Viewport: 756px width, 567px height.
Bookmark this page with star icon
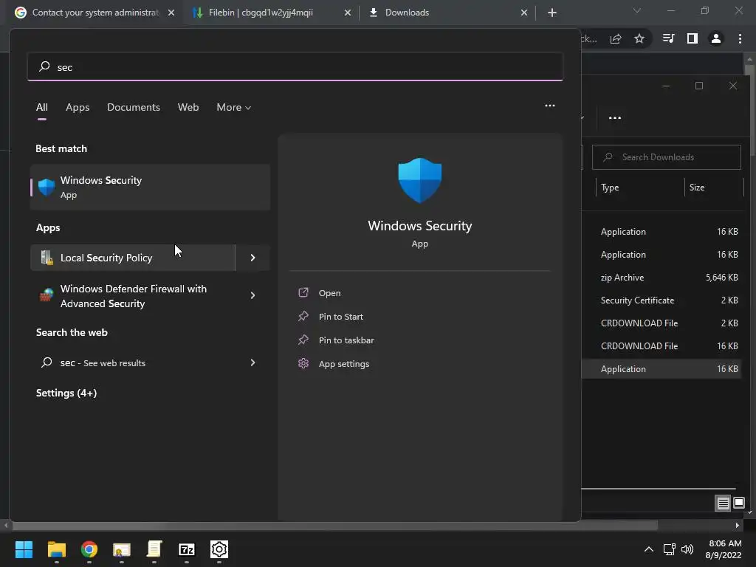(639, 38)
